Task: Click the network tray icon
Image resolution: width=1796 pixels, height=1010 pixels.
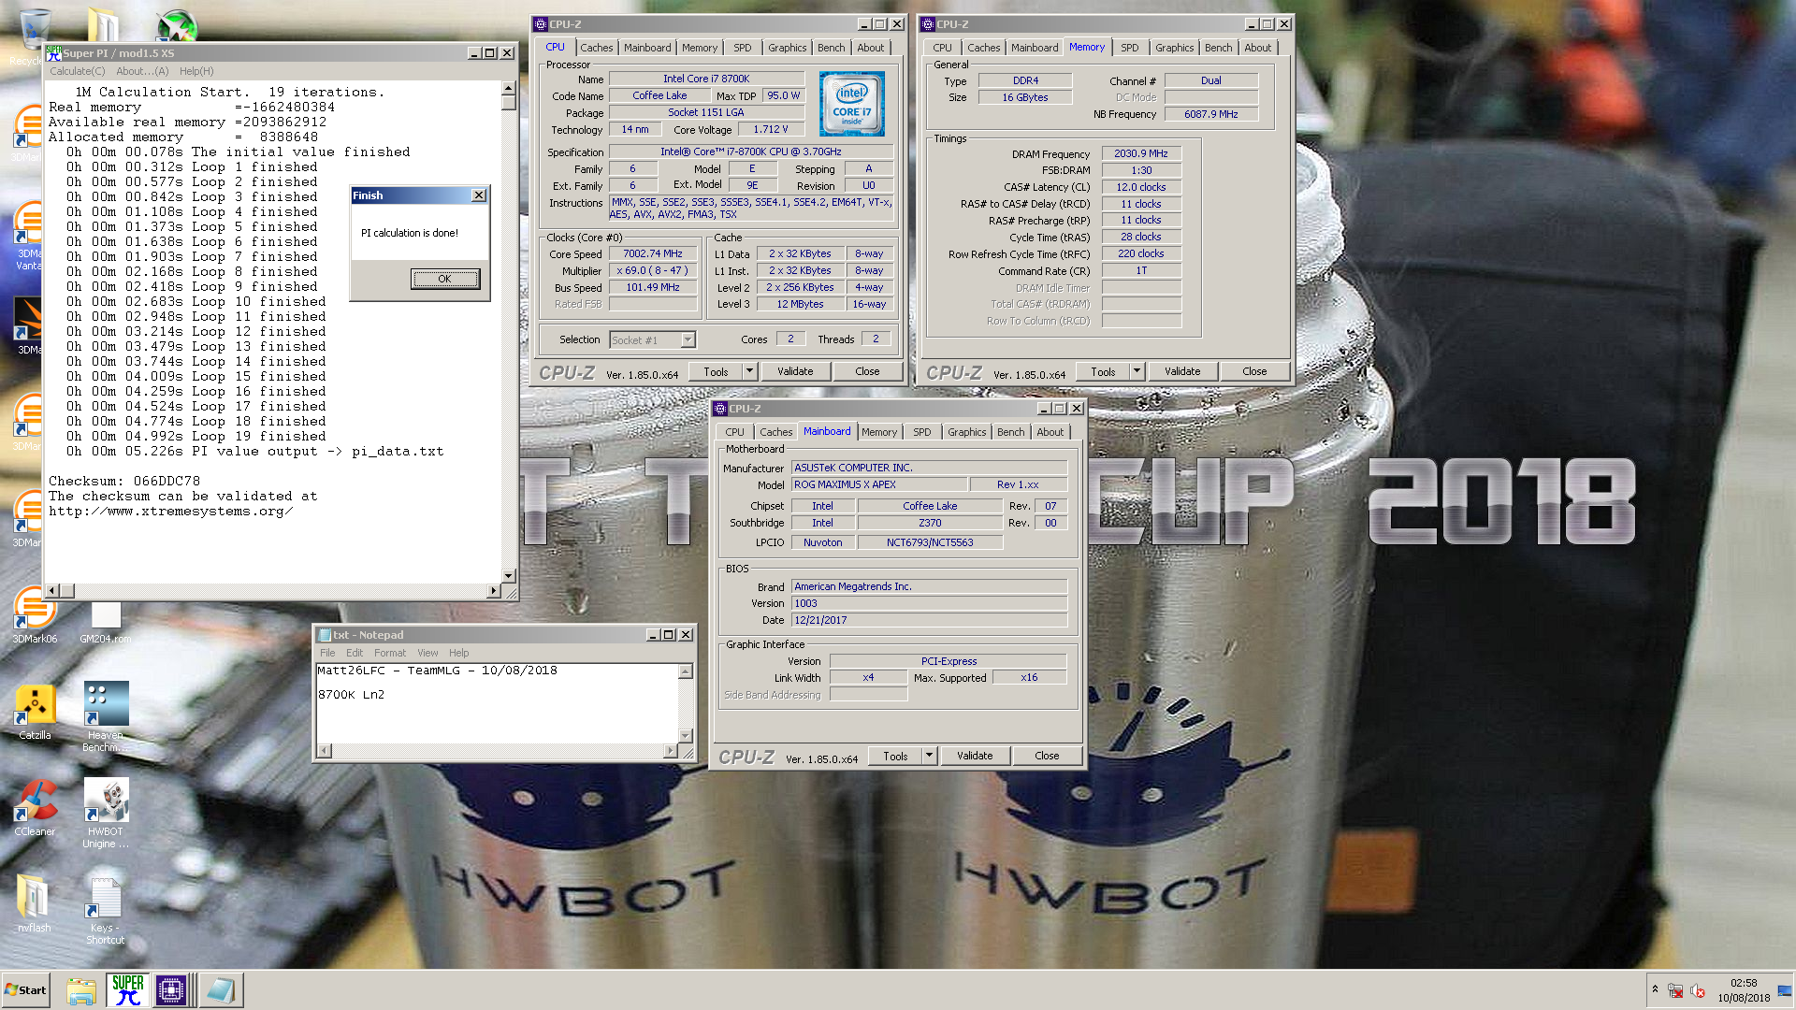Action: pos(1675,990)
